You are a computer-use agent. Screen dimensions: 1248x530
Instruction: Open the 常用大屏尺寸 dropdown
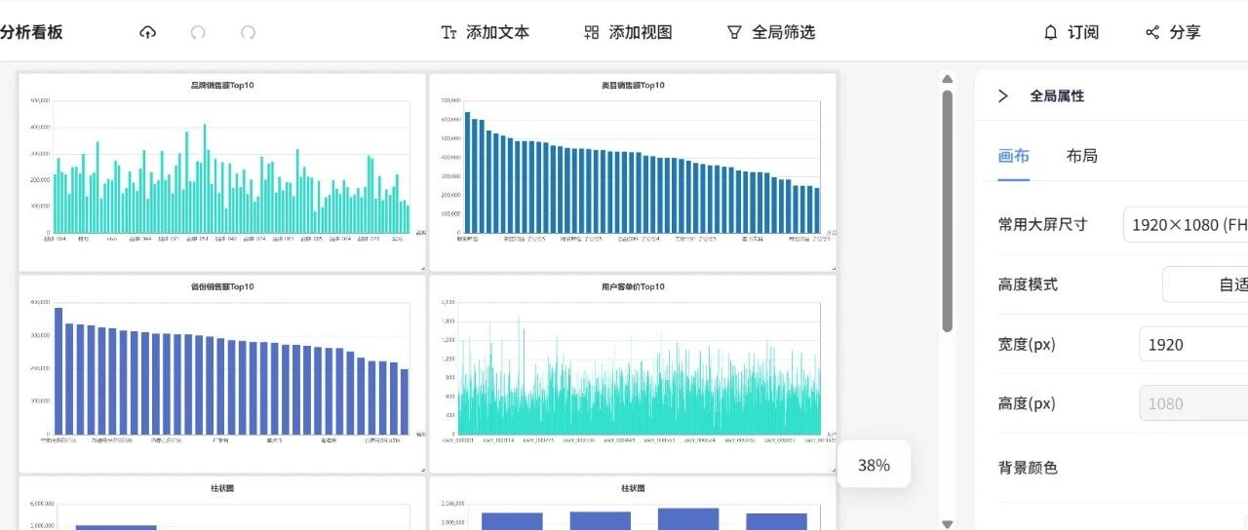coord(1186,224)
